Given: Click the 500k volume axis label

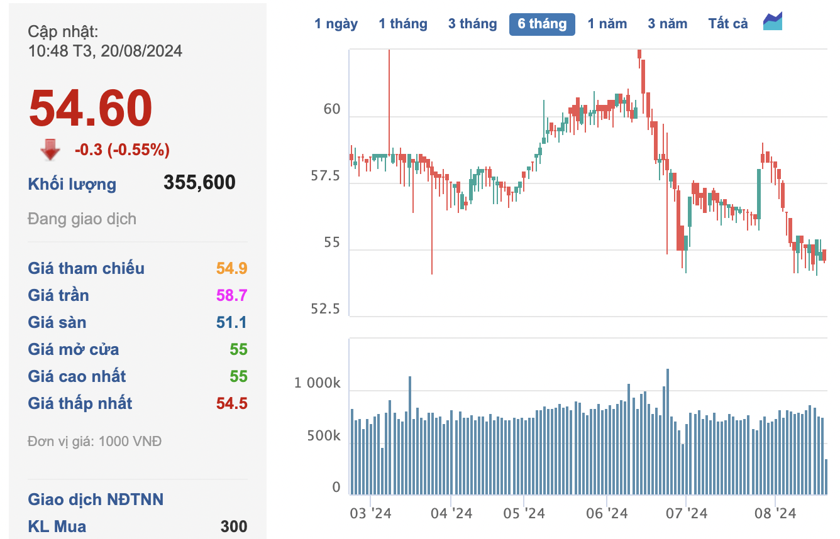Looking at the screenshot, I should (324, 436).
